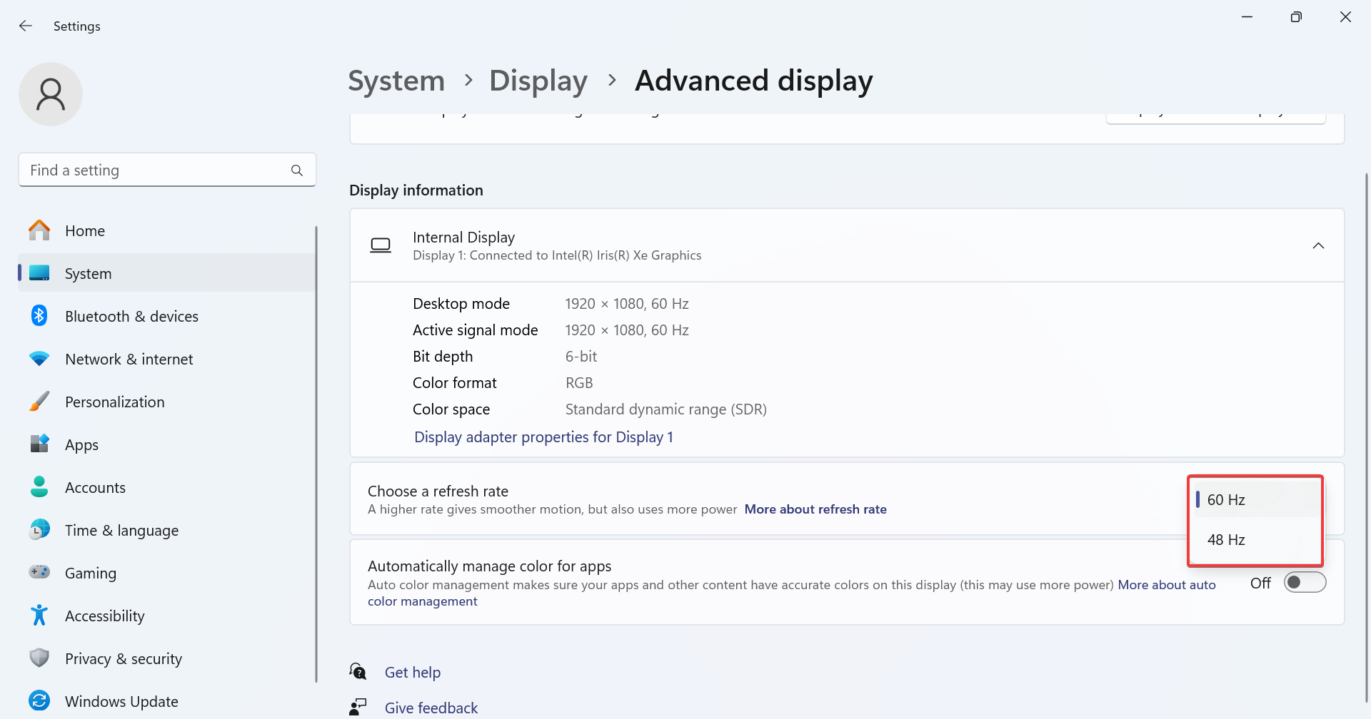Open Privacy & security settings
This screenshot has height=719, width=1371.
(166, 658)
